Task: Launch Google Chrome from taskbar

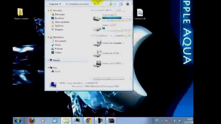Action: pos(89,121)
